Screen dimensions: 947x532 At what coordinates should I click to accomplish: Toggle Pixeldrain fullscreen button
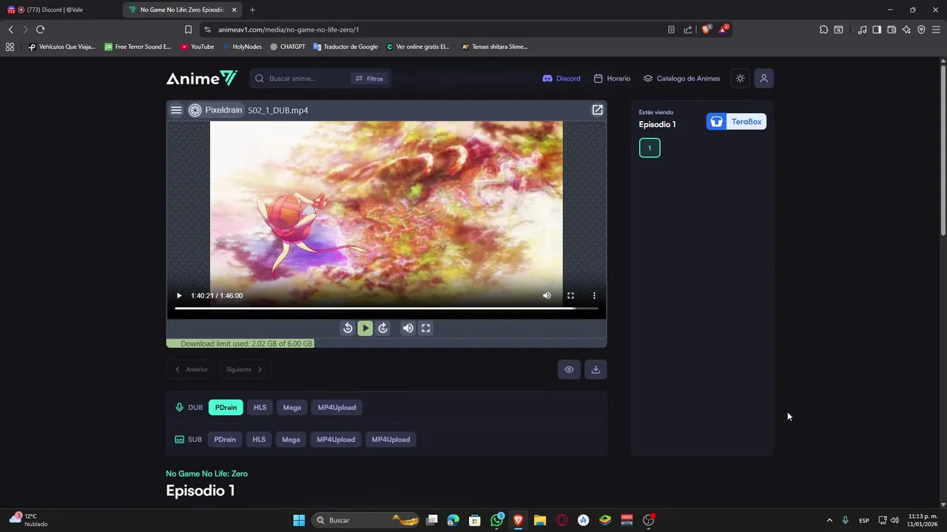(x=425, y=328)
